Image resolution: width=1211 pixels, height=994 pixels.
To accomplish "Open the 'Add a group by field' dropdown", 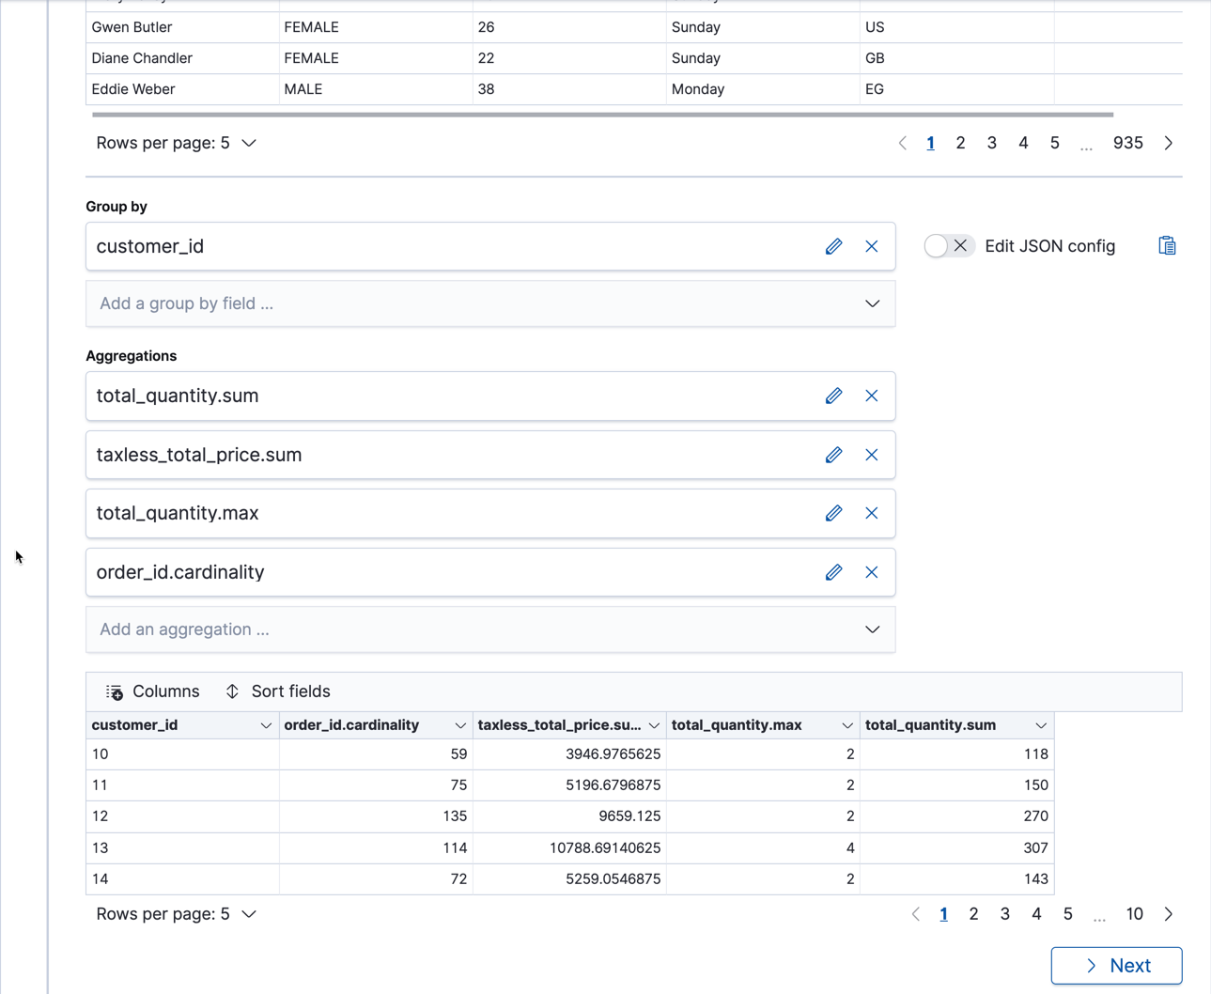I will pos(490,303).
